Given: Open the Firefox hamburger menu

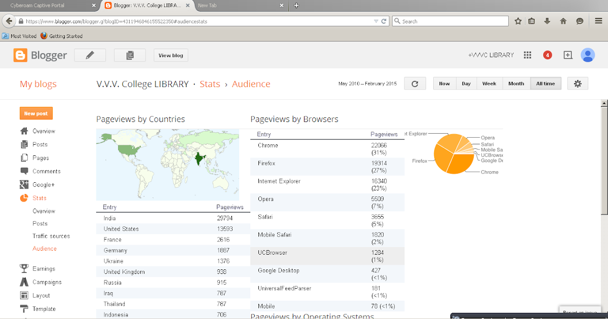Looking at the screenshot, I should coord(598,21).
